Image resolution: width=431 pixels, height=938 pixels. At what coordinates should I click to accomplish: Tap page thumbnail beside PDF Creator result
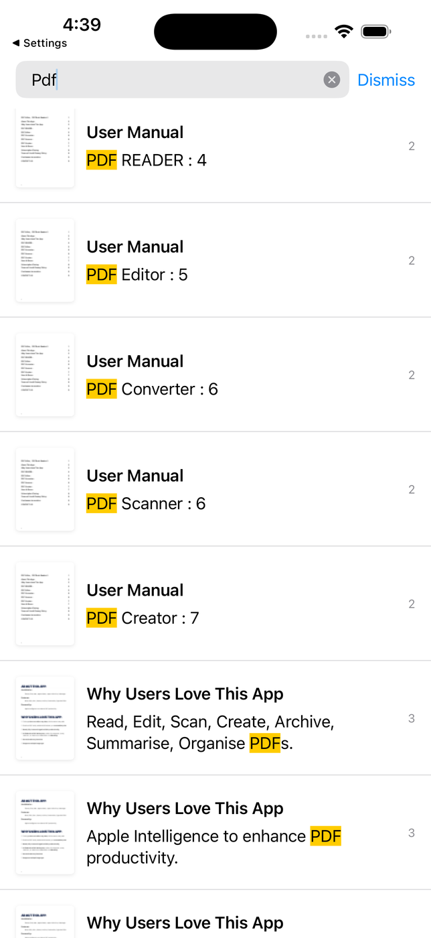tap(45, 604)
